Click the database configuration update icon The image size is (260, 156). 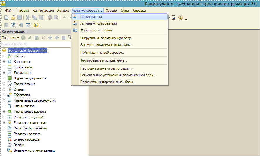pos(21,25)
